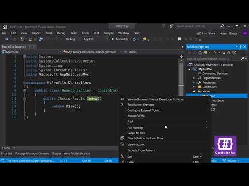Click the editor split window icon
249x186 pixels.
coord(181,56)
